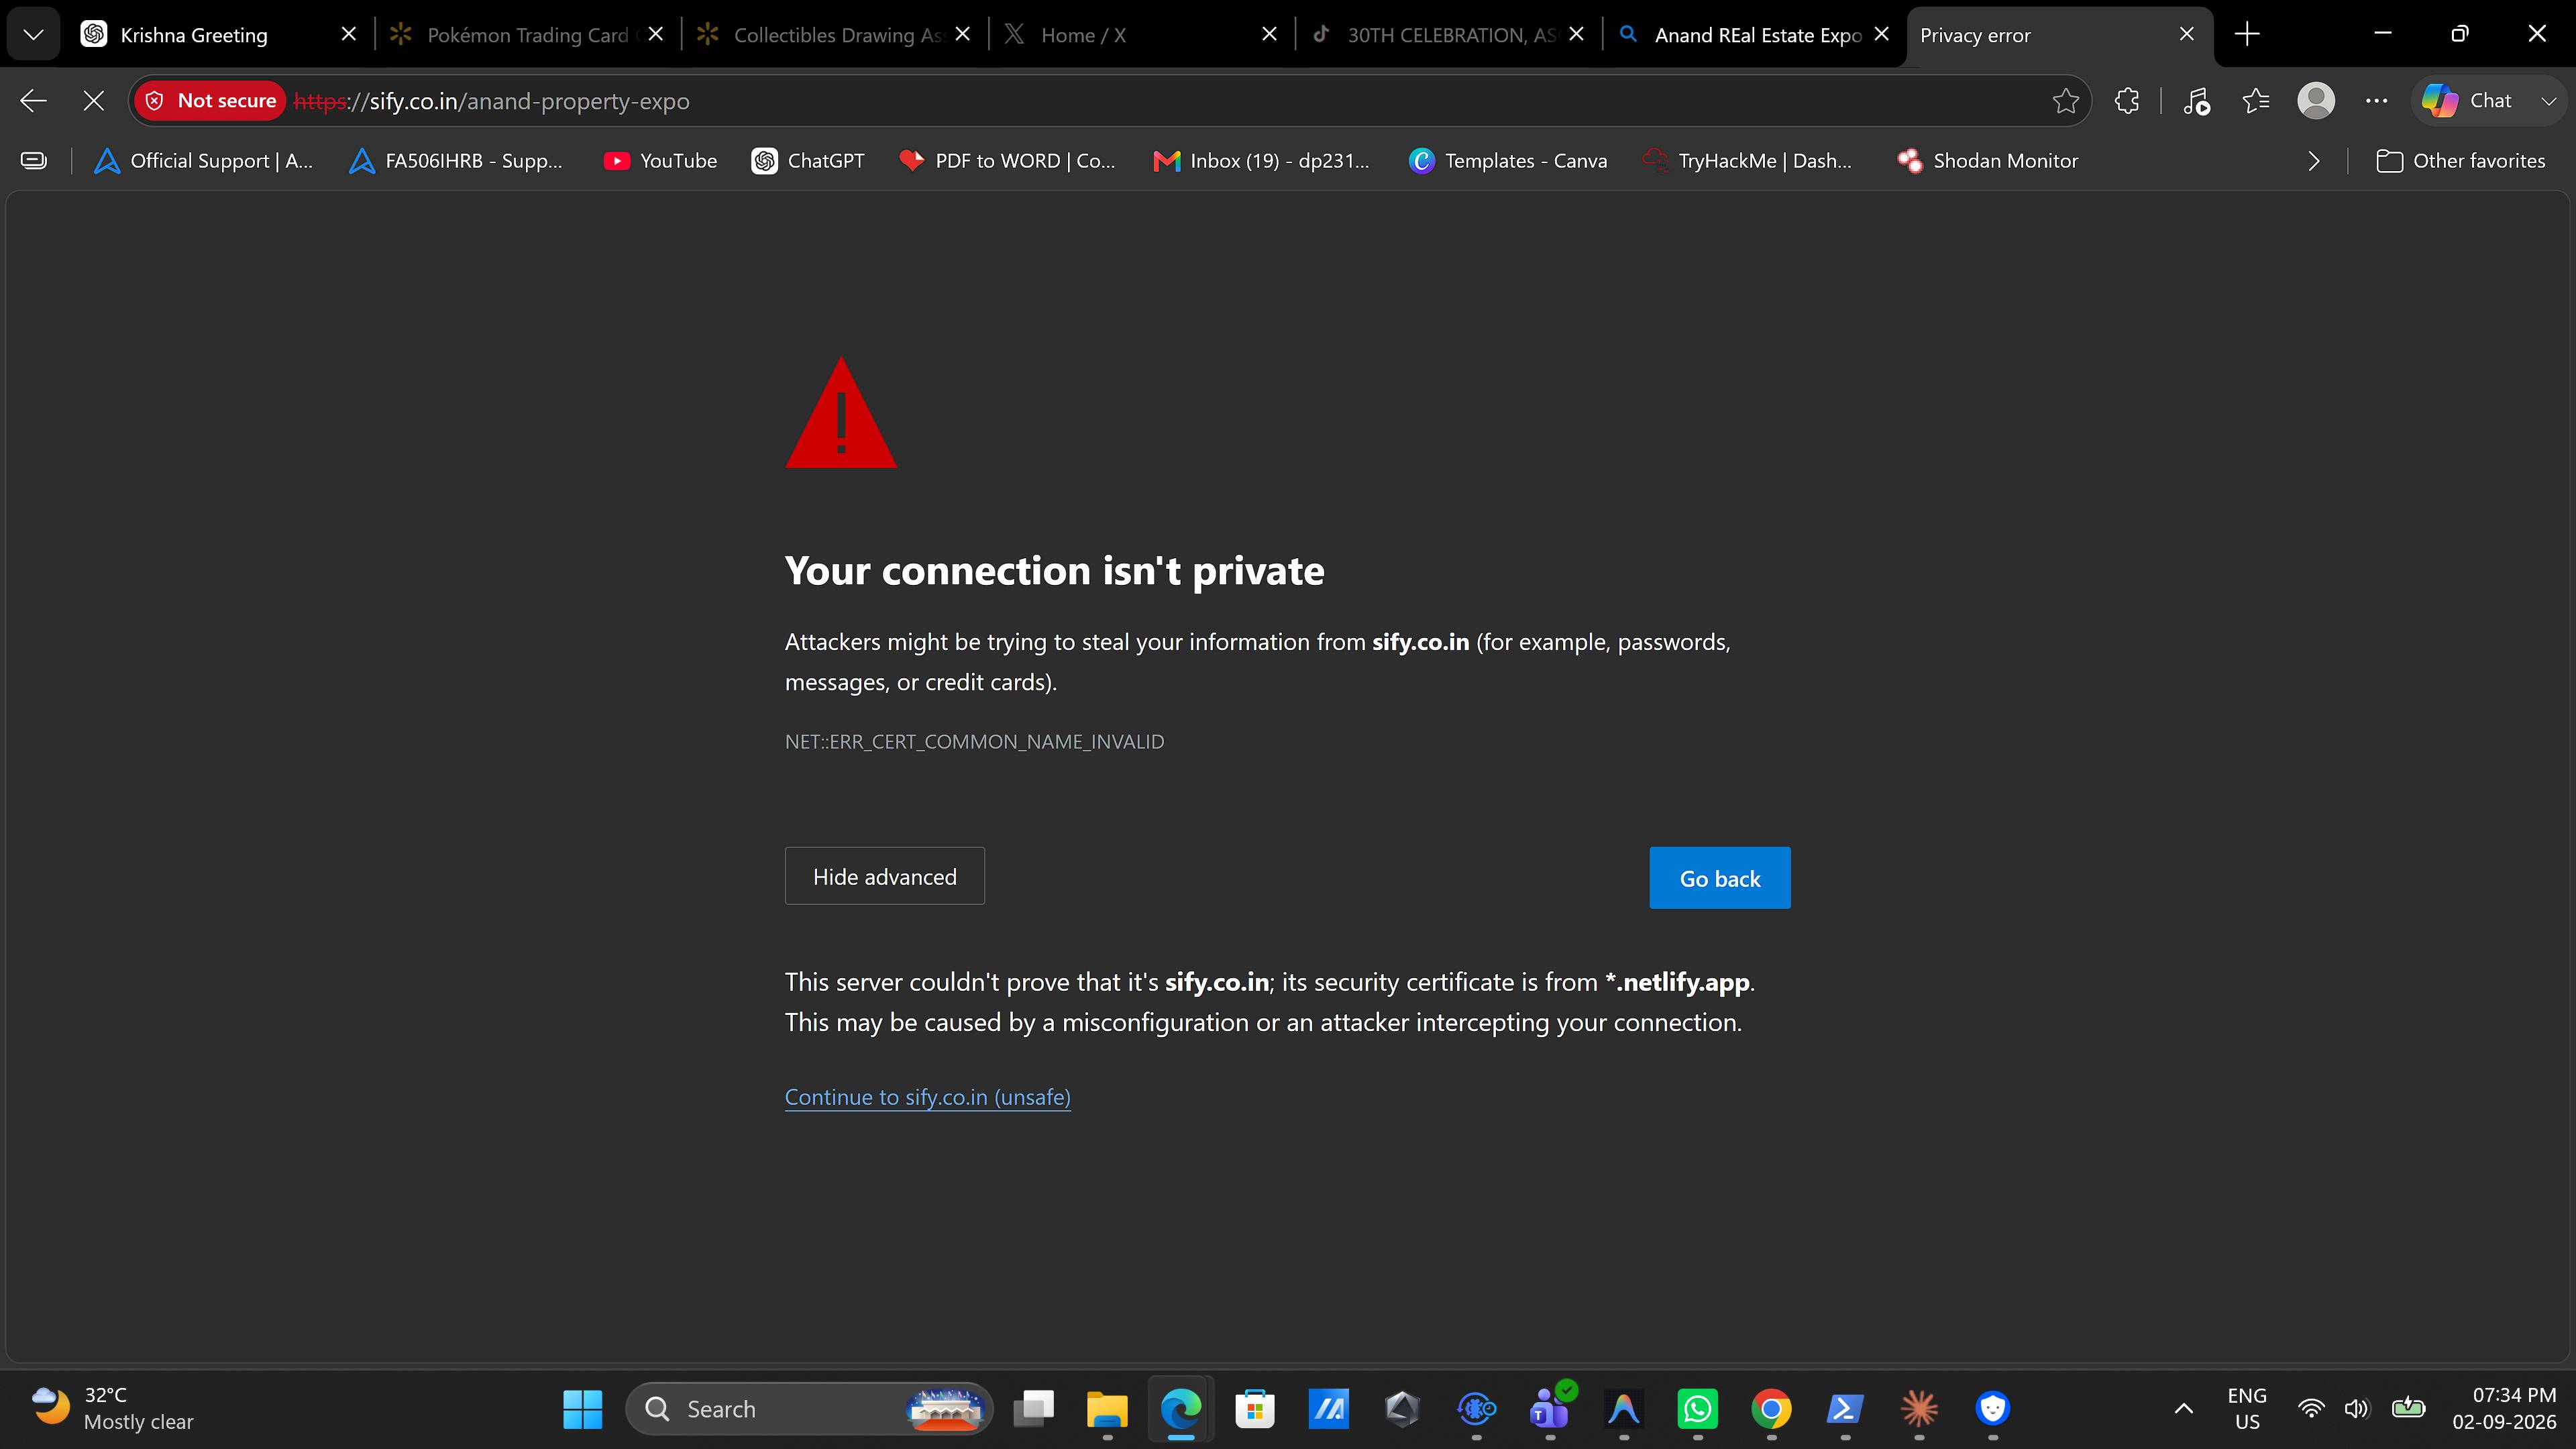Add this page to favorites star
This screenshot has width=2576, height=1449.
click(2065, 101)
